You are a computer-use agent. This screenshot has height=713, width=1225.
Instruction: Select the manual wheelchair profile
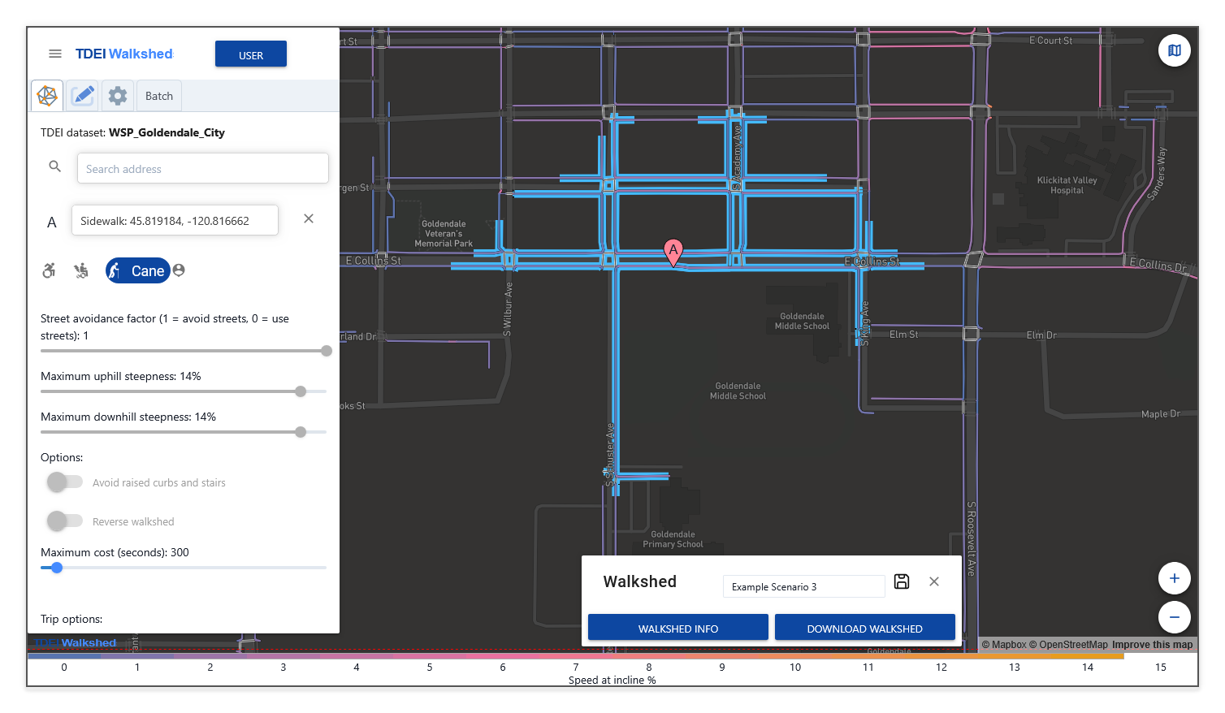click(50, 270)
